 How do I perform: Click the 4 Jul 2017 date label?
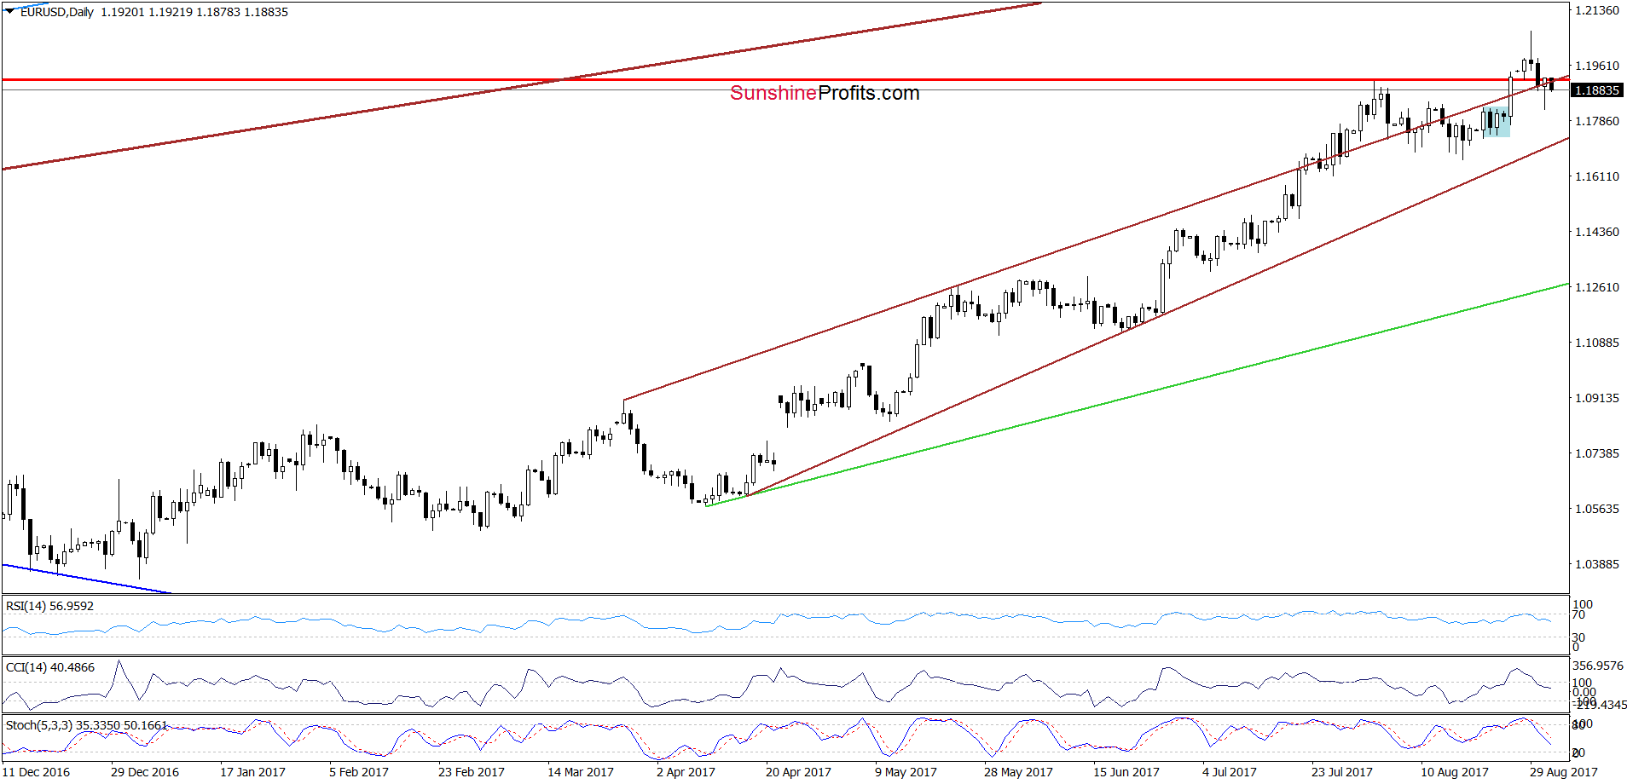coord(1230,772)
